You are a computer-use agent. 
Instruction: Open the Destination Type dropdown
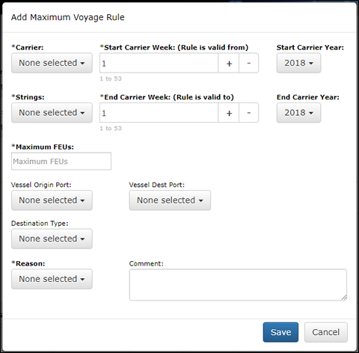click(52, 239)
